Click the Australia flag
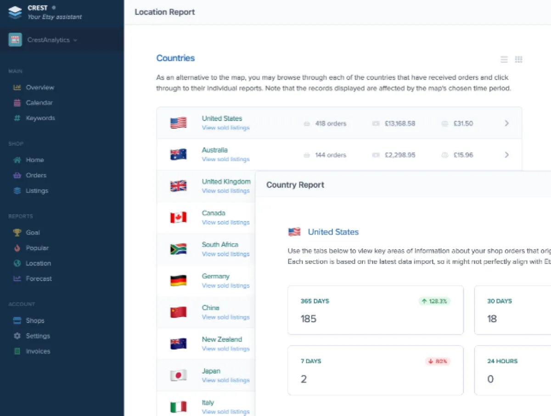 click(178, 155)
